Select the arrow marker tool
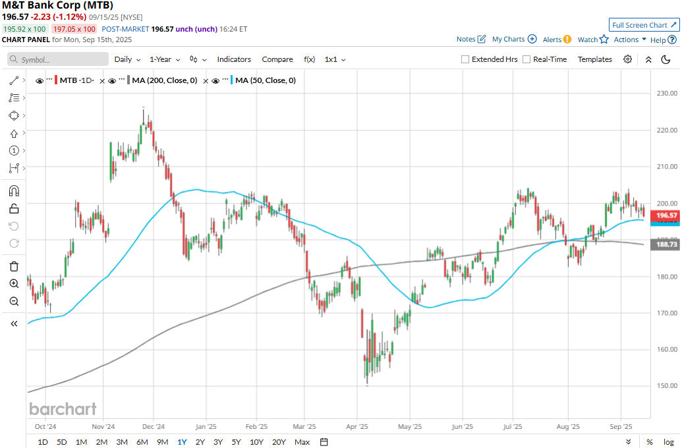This screenshot has width=682, height=448. tap(14, 133)
